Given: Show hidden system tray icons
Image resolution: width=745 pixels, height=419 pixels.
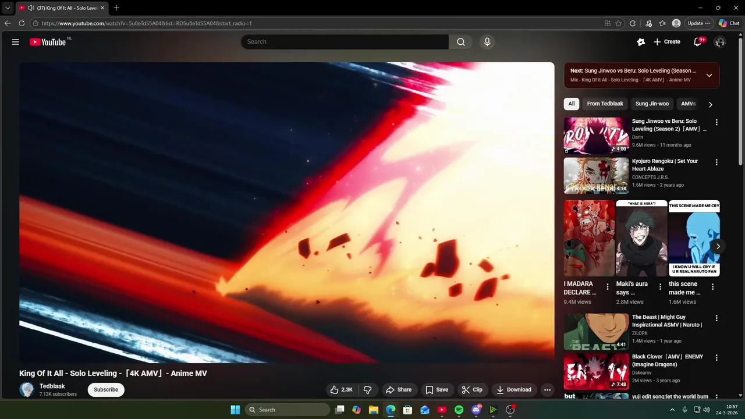Looking at the screenshot, I should coord(672,410).
